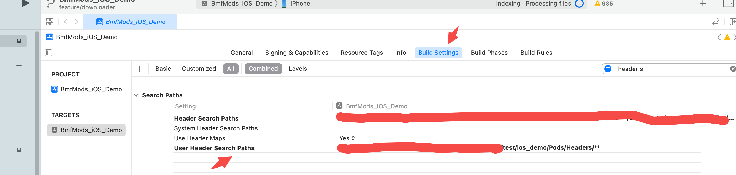This screenshot has height=175, width=736.
Task: Hide the project and targets sidebar
Action: 48,53
